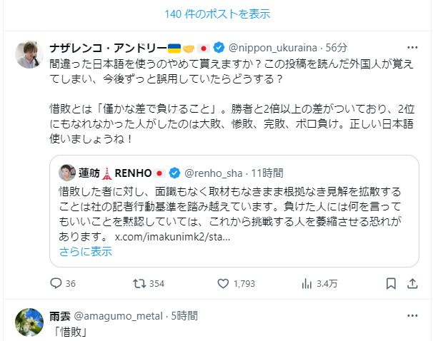This screenshot has width=433, height=341.
Task: Share the post via share icon
Action: point(412,283)
